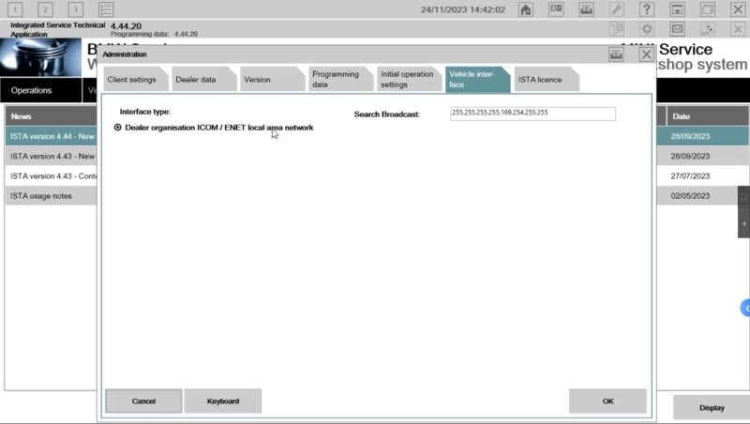Switch to the Dealer data tab

[203, 80]
